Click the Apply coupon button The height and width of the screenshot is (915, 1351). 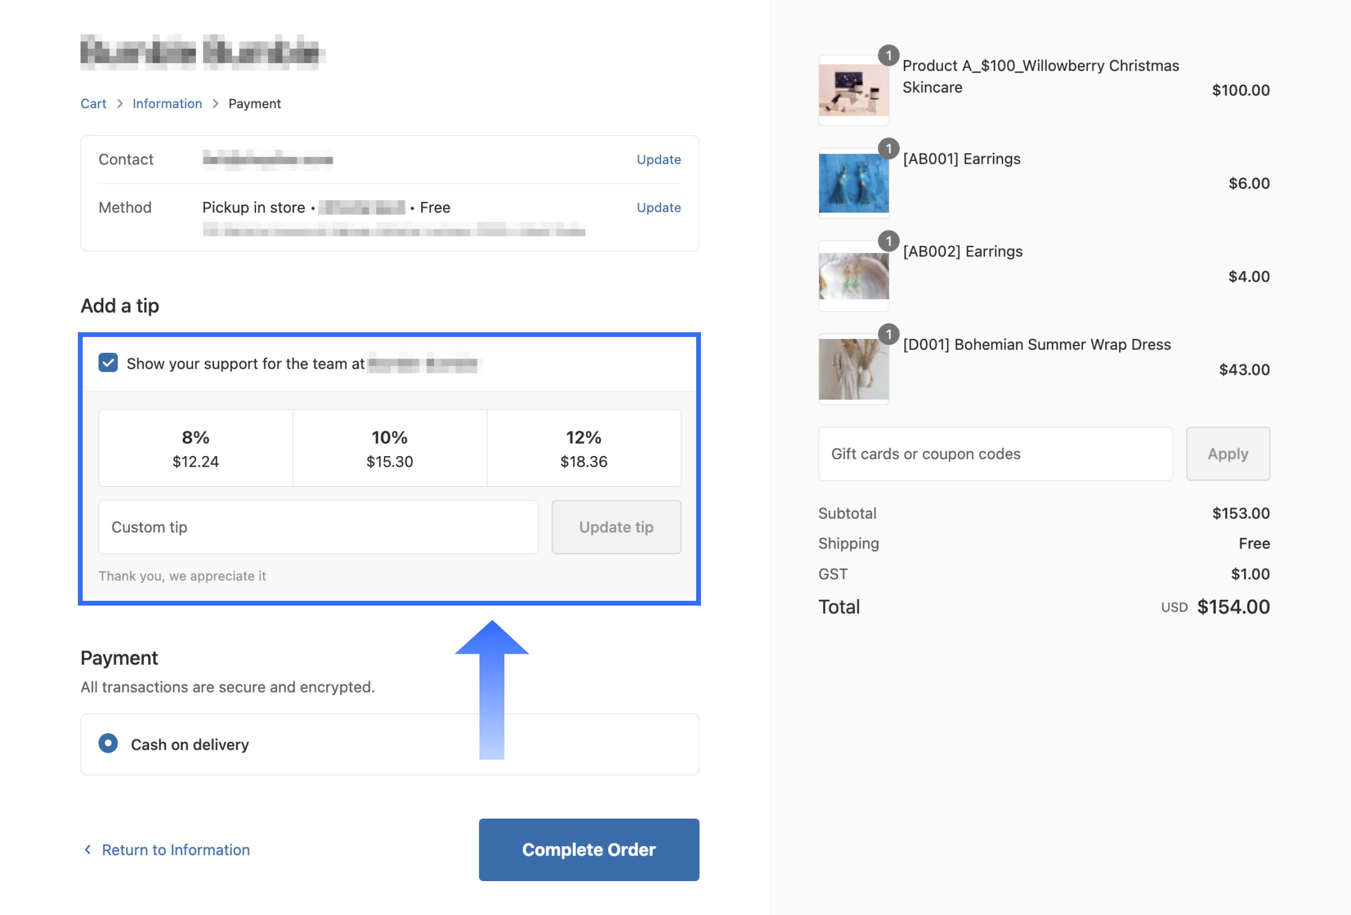[x=1227, y=454]
